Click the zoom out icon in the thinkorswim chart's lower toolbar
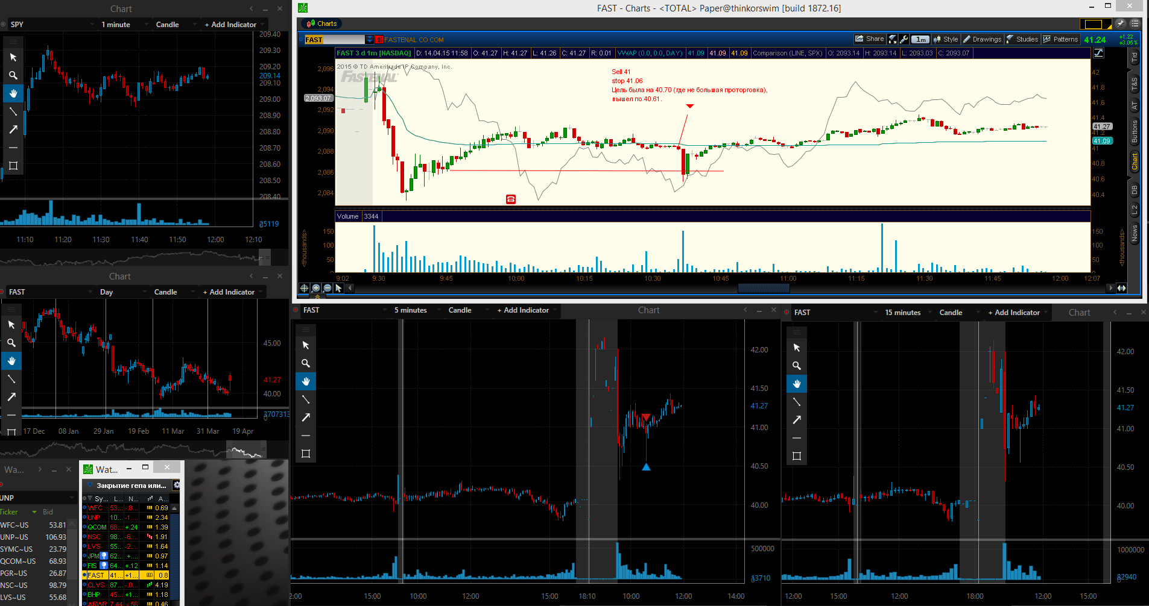This screenshot has height=606, width=1149. click(x=327, y=288)
